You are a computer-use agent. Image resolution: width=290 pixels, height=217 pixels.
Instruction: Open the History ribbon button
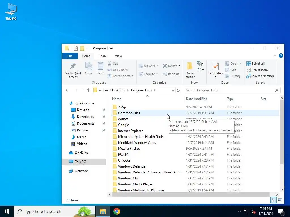233,76
